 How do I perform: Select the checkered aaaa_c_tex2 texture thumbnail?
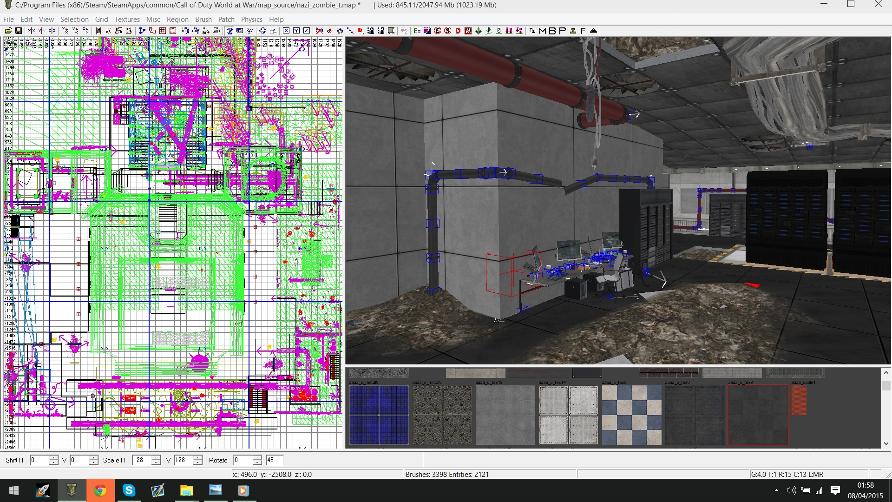coord(632,415)
